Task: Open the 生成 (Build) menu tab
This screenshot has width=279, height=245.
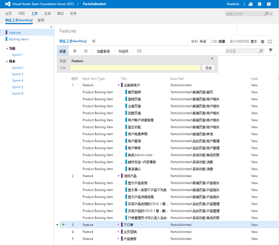Action: [47, 13]
